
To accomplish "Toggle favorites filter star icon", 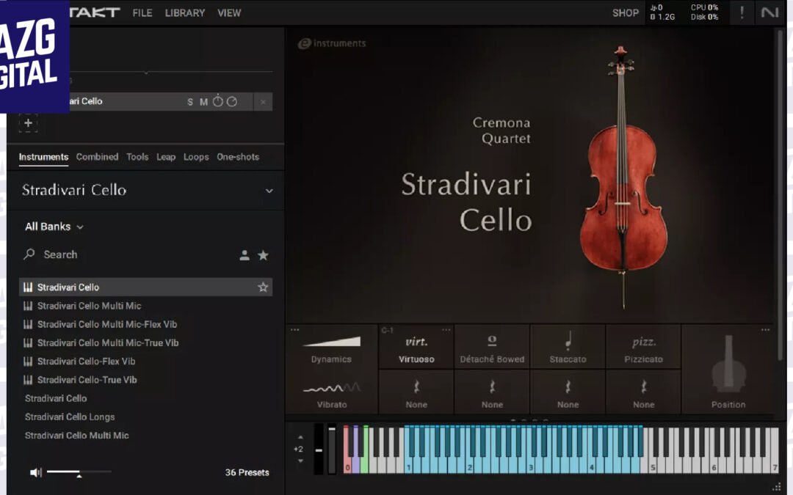I will click(263, 255).
